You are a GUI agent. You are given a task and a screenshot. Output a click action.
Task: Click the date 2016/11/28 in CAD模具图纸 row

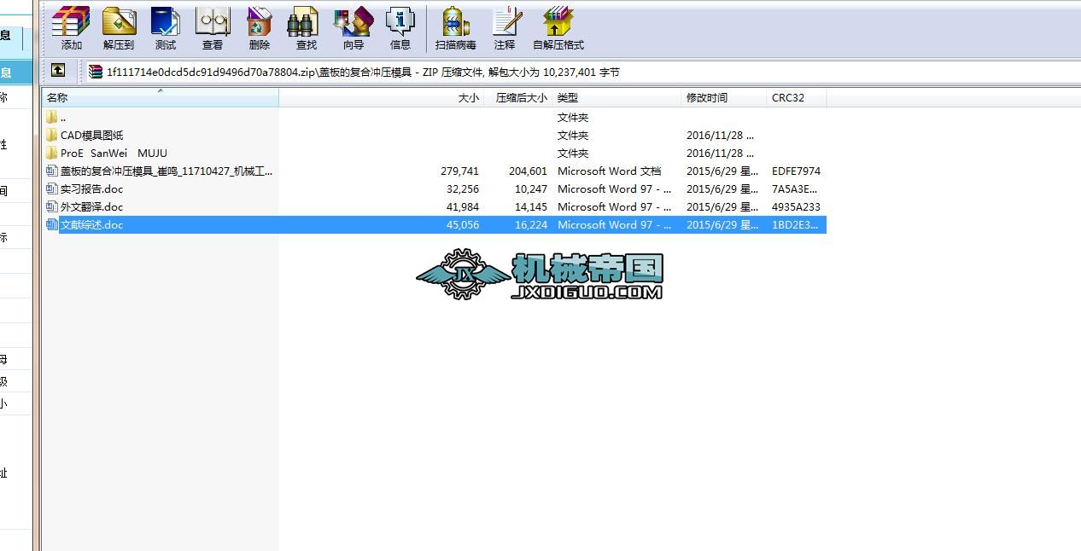point(720,135)
